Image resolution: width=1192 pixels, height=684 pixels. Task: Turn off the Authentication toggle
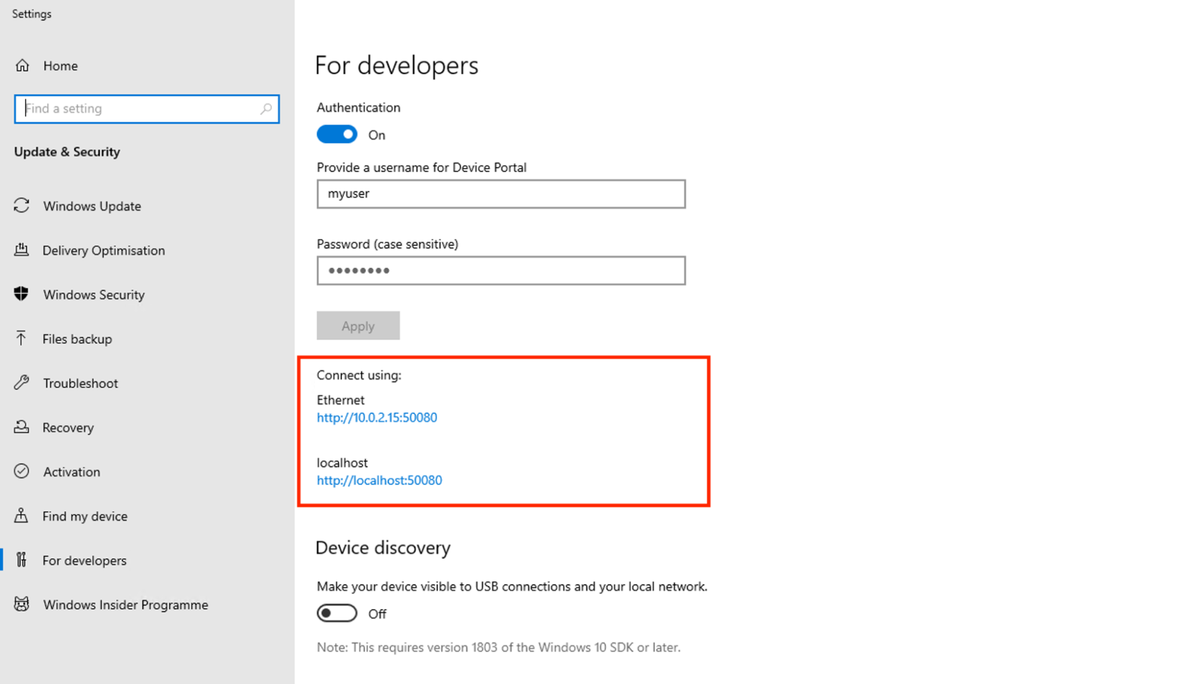pyautogui.click(x=337, y=134)
